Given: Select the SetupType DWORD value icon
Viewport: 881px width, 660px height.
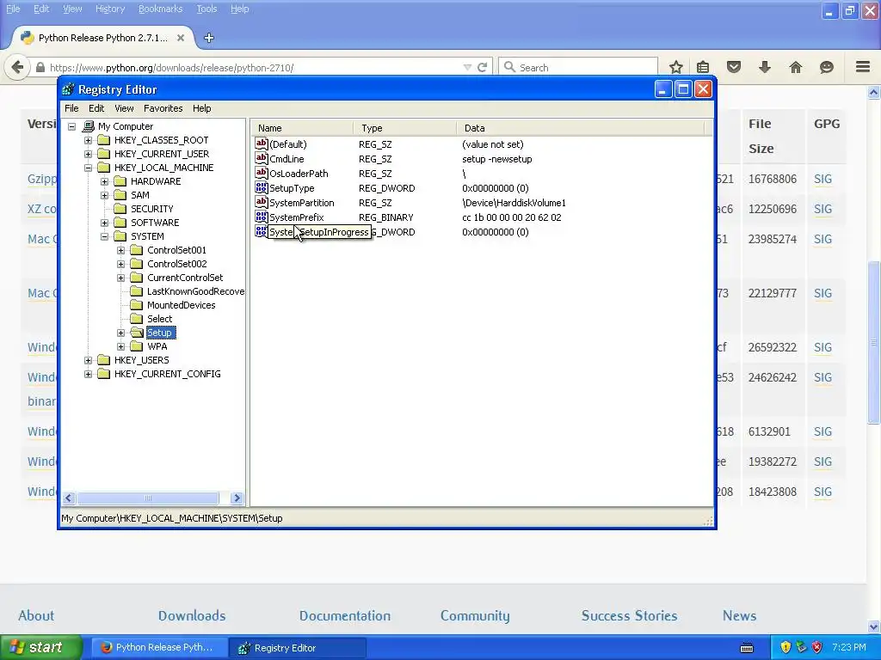Looking at the screenshot, I should [x=262, y=187].
